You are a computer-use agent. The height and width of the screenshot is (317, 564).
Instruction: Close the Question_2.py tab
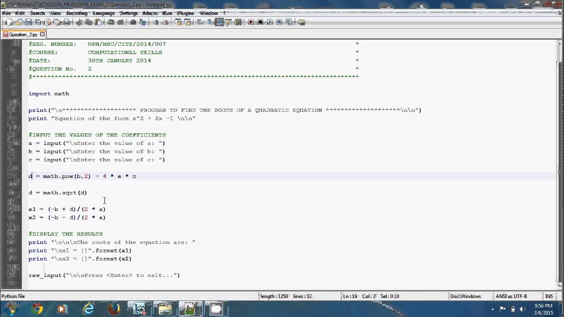pyautogui.click(x=42, y=34)
